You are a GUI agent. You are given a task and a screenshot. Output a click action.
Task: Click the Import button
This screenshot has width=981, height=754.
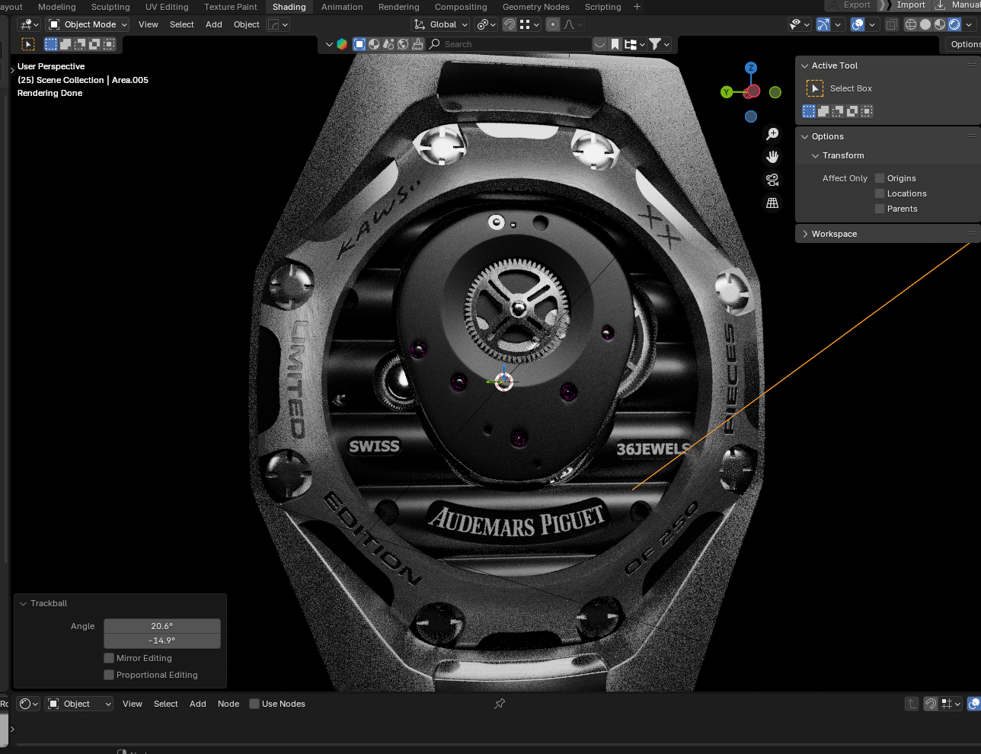click(911, 5)
